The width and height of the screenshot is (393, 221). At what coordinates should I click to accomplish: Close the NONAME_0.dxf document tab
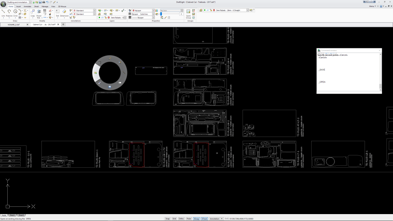[27, 24]
